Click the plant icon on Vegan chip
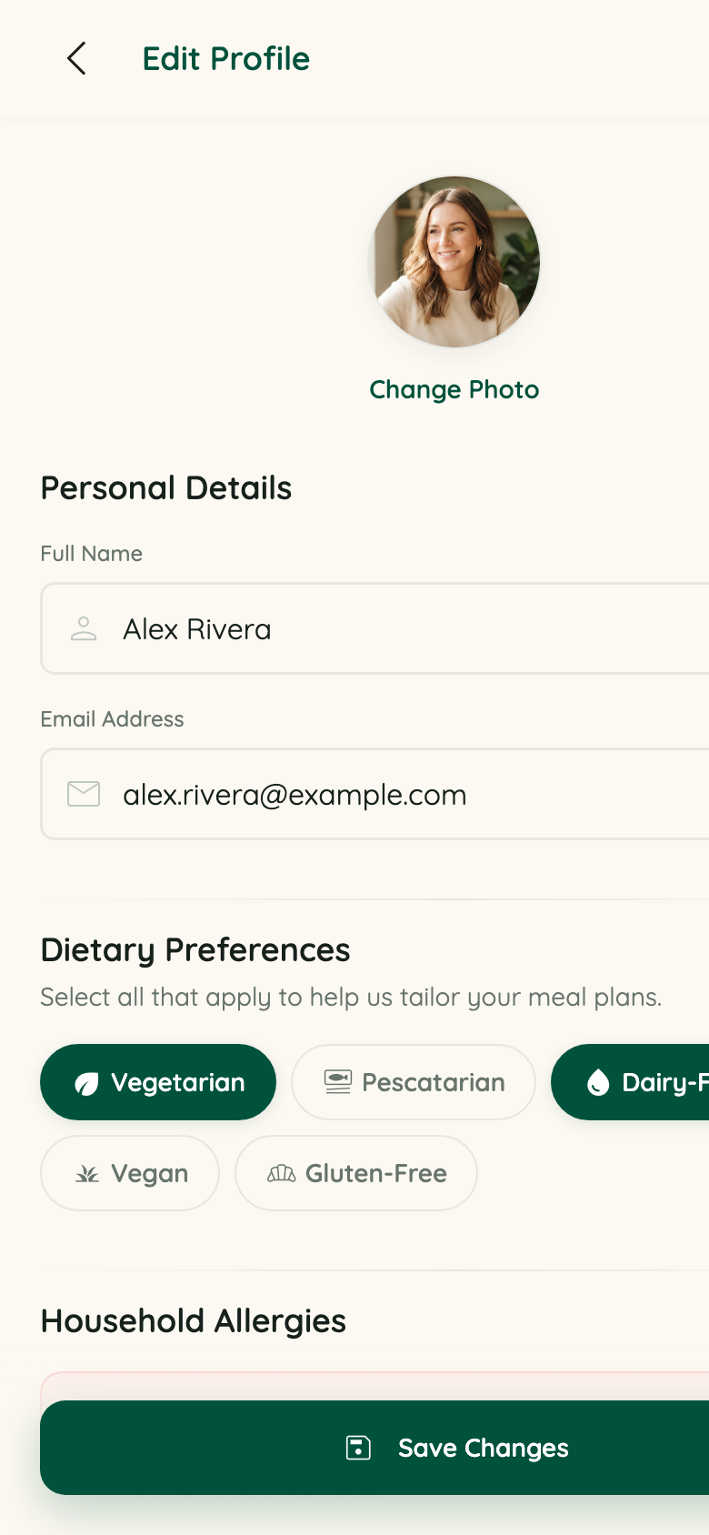 (87, 1174)
